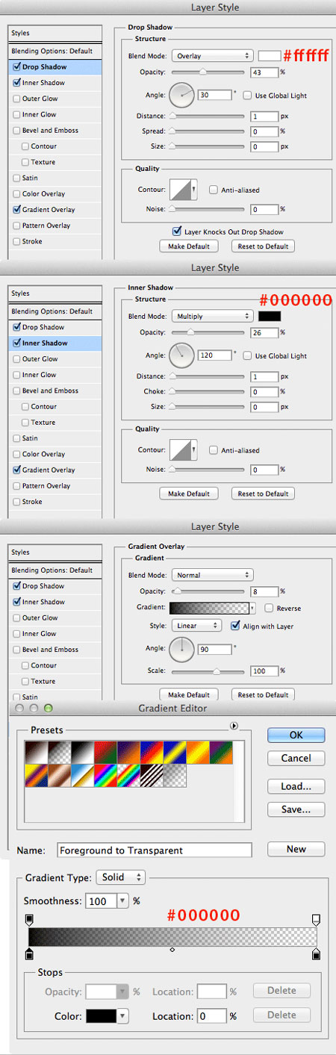Uncheck Align with Layer
The image size is (336, 1055).
point(235,626)
